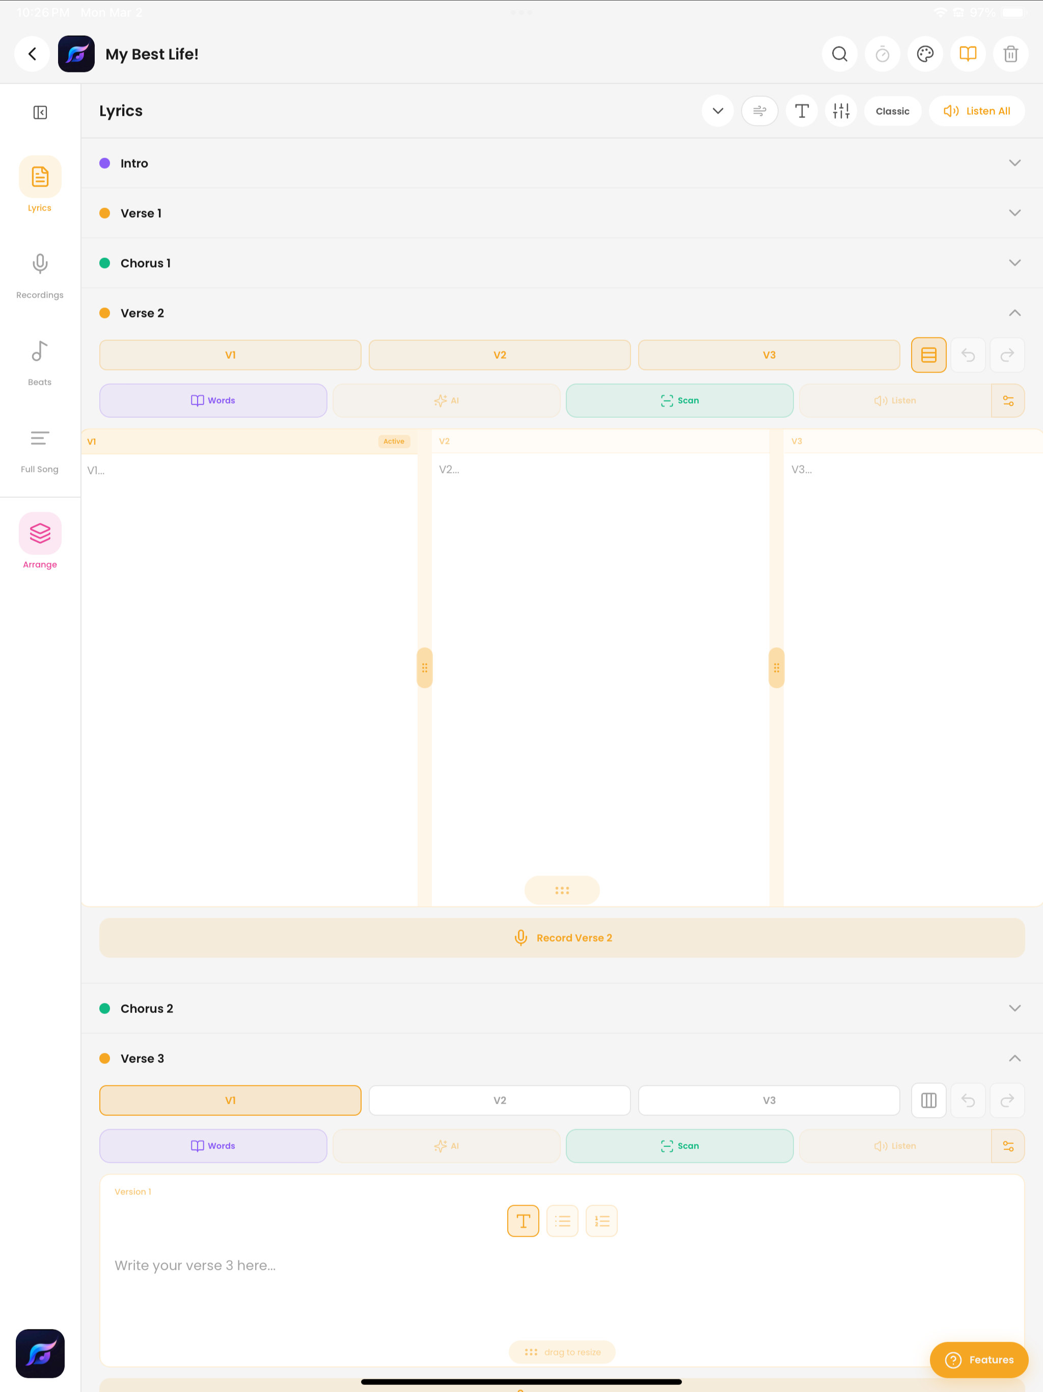Click the Active badge on V1 column
The image size is (1043, 1392).
[394, 441]
